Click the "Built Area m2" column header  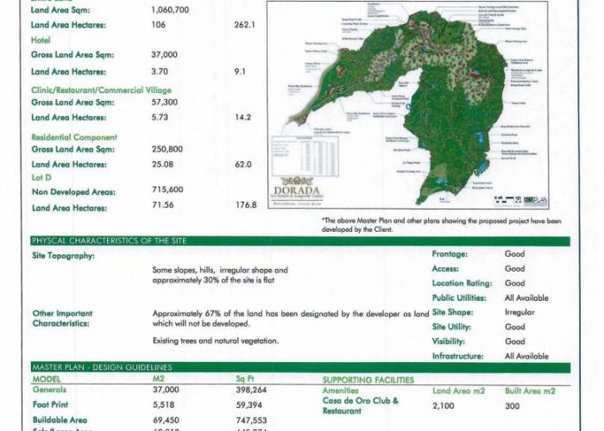click(530, 391)
